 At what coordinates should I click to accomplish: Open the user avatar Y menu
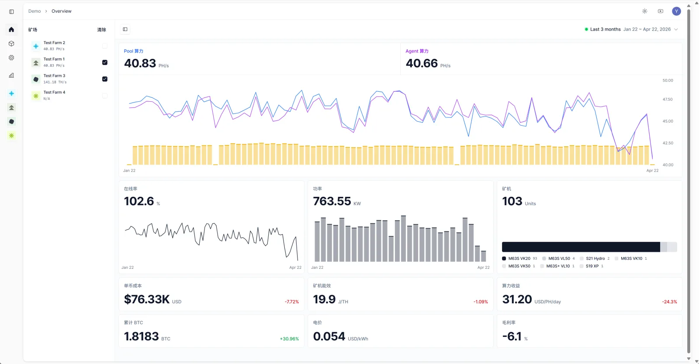[x=676, y=11]
